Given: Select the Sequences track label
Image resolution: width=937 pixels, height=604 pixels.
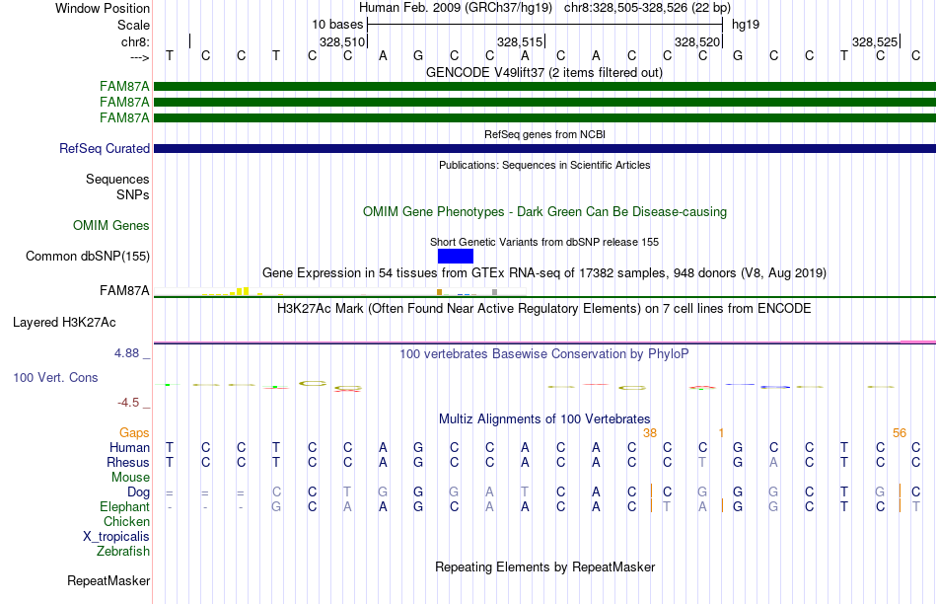Looking at the screenshot, I should pyautogui.click(x=117, y=179).
